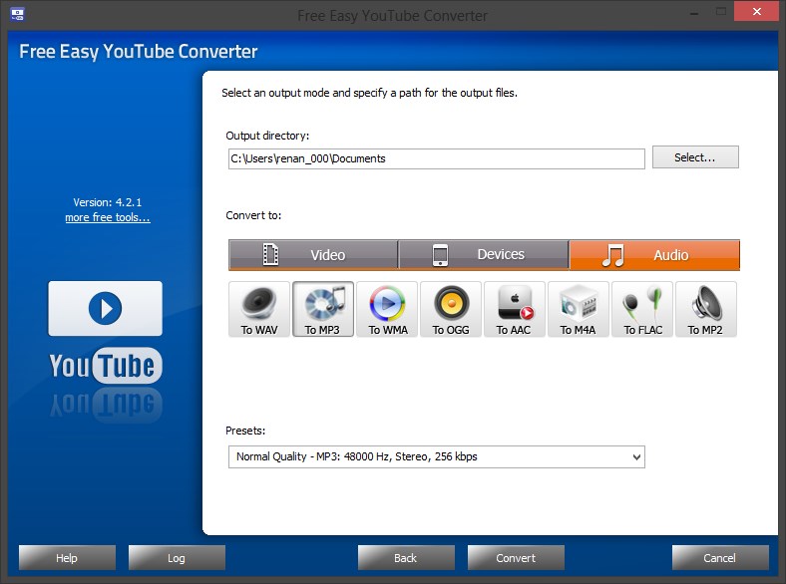Click the Output directory: label
The width and height of the screenshot is (786, 584).
point(267,136)
